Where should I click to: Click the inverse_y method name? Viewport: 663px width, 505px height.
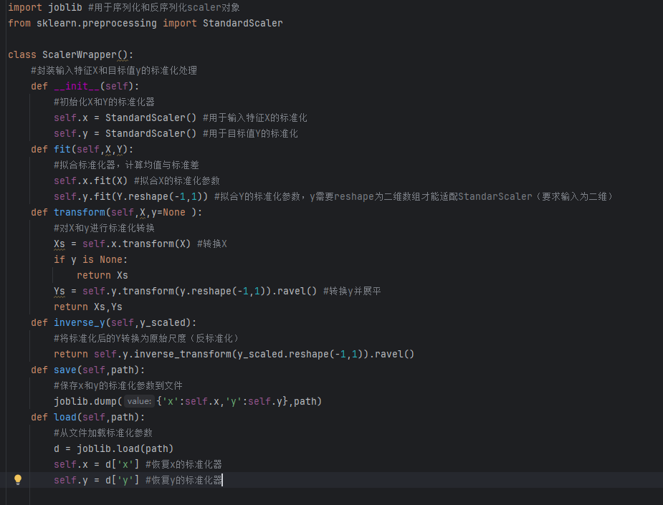coord(80,322)
